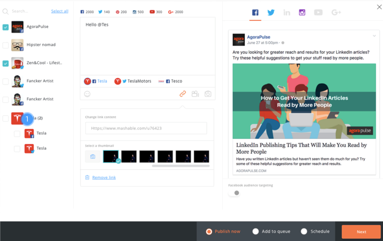Click the Hipster nomad avatar
The height and width of the screenshot is (241, 383).
point(18,45)
